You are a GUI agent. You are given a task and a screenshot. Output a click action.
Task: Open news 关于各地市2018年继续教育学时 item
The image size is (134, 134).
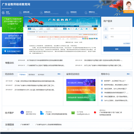click(x=45, y=60)
